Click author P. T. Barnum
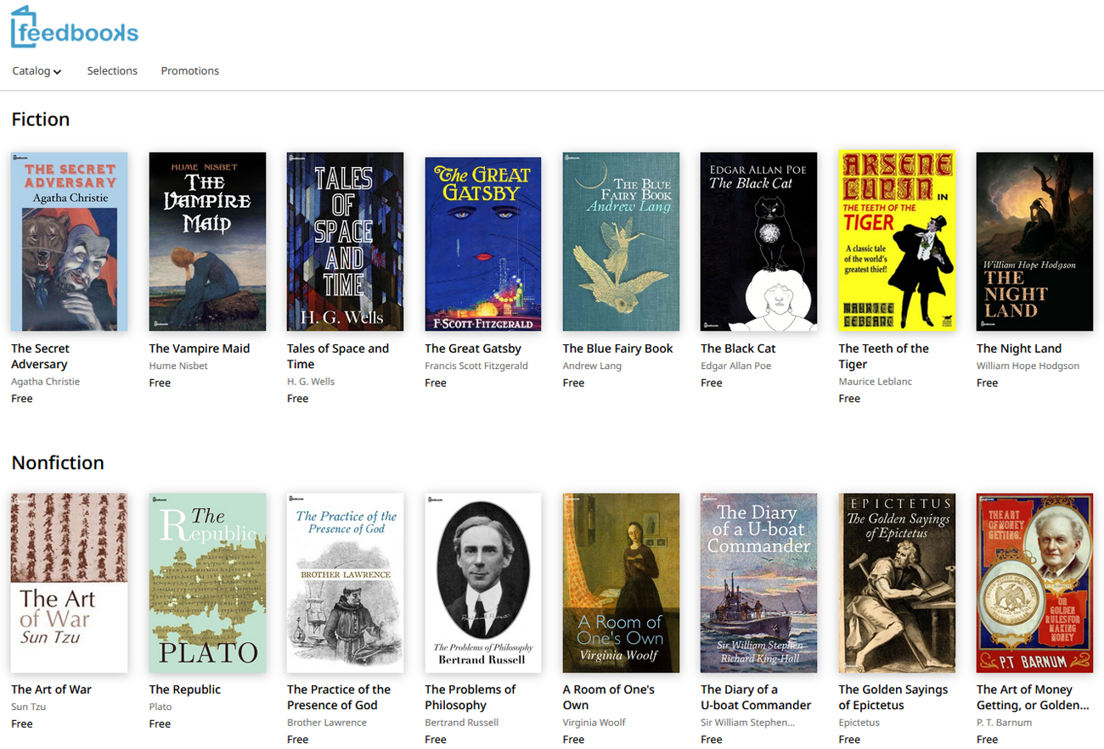The width and height of the screenshot is (1104, 749). point(1005,723)
